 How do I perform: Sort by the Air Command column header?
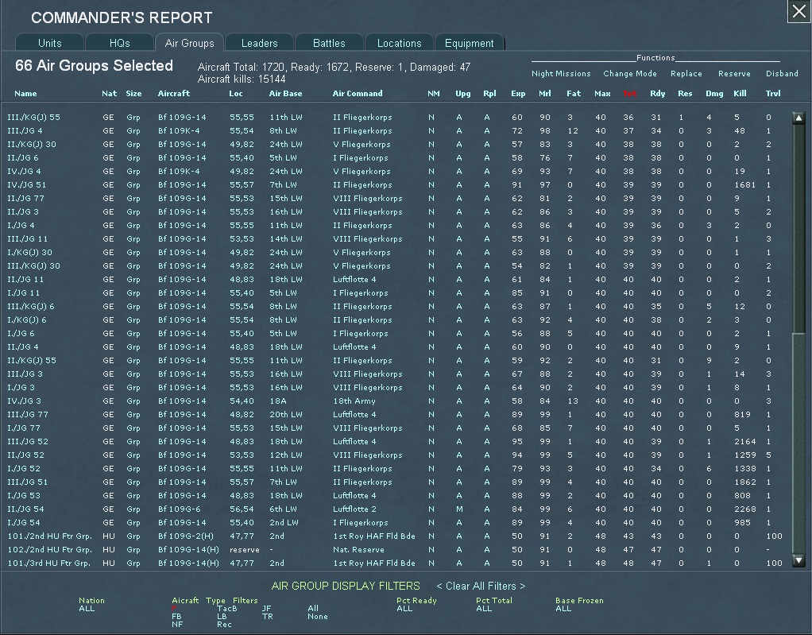coord(358,93)
